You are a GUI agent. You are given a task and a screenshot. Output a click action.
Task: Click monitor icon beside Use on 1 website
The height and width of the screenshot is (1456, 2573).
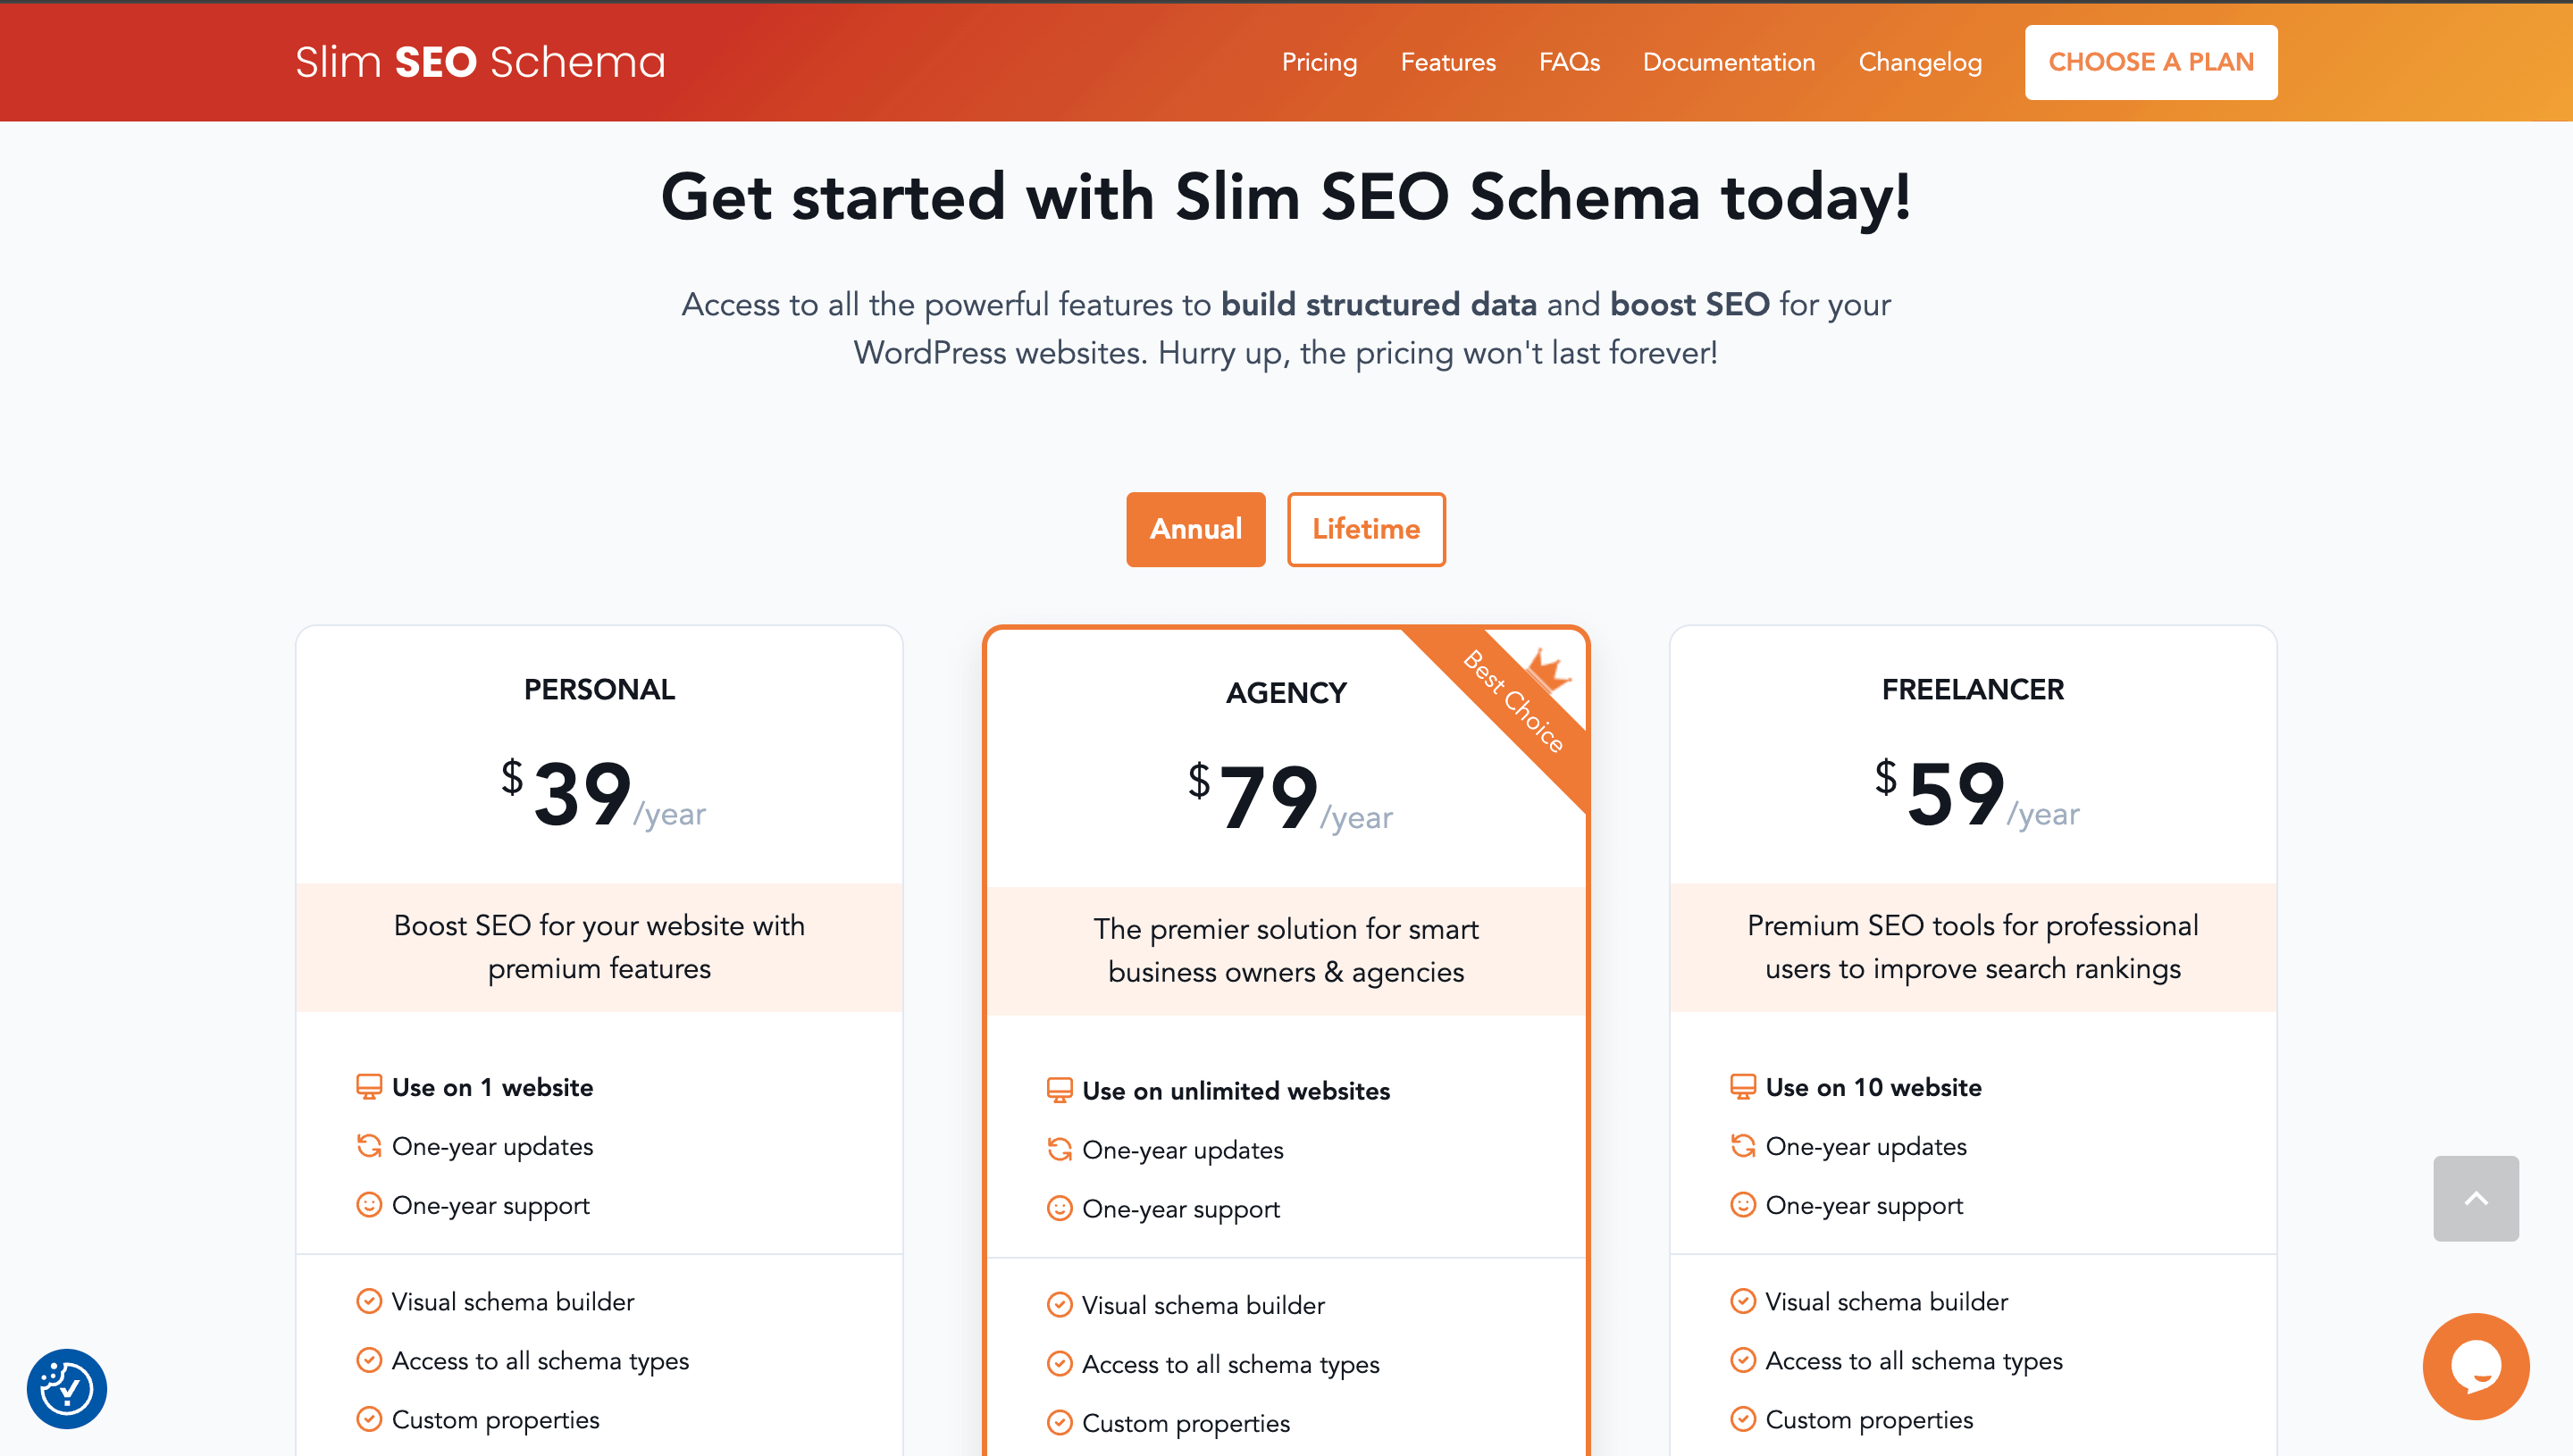coord(369,1087)
